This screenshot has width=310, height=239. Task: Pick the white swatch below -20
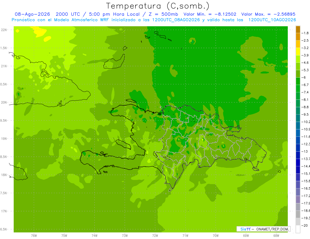(x=298, y=229)
